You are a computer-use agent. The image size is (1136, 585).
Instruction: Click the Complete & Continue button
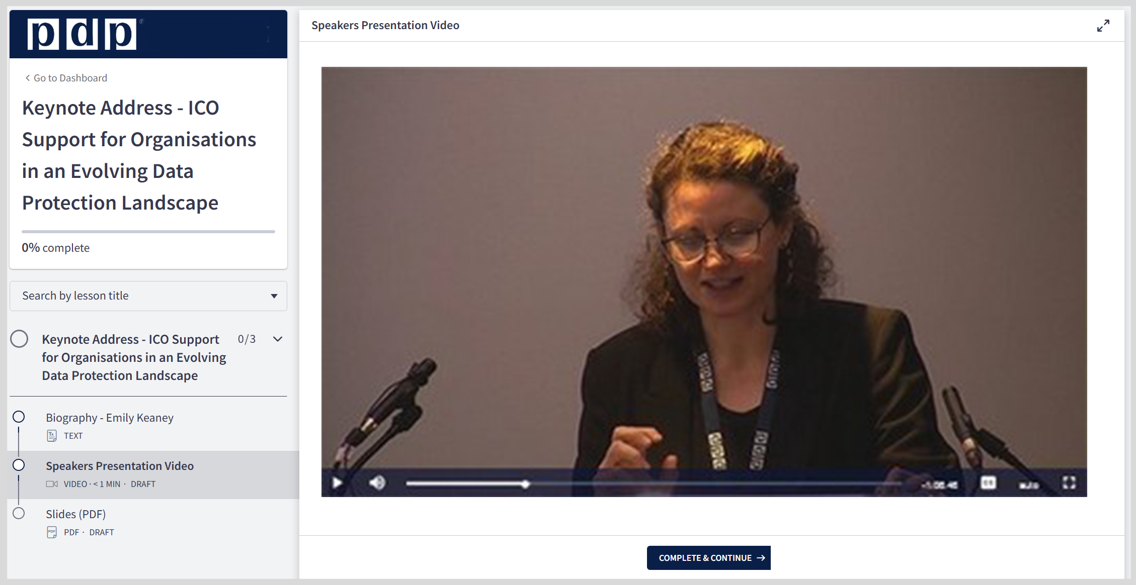tap(708, 558)
